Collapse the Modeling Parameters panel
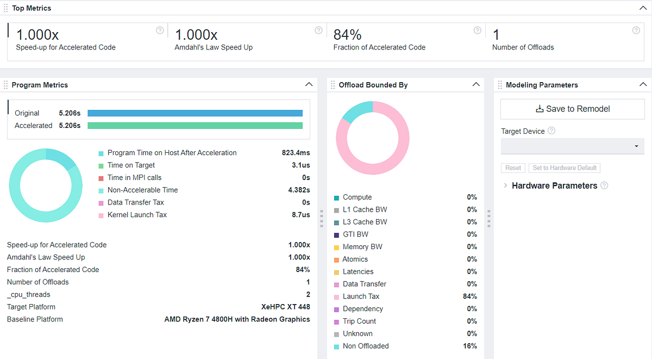The image size is (652, 359). [643, 85]
